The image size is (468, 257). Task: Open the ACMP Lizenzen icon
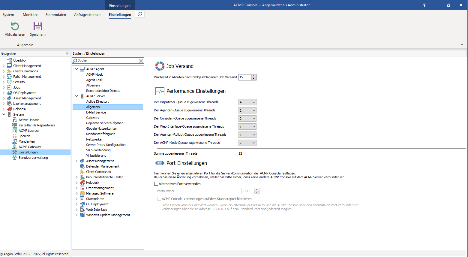(x=15, y=131)
